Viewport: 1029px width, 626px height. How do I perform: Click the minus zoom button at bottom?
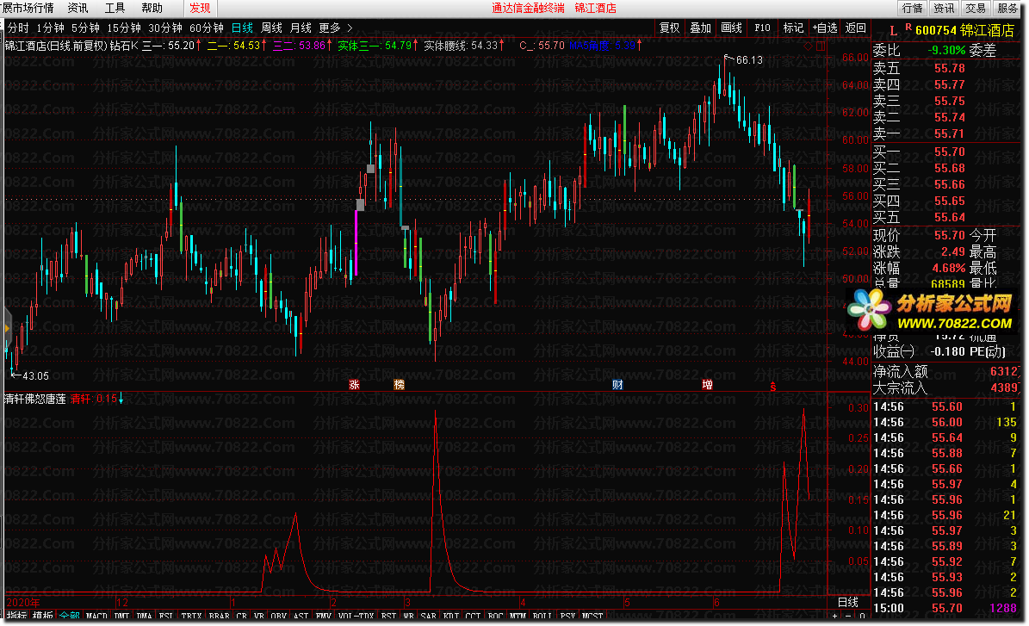(x=848, y=616)
